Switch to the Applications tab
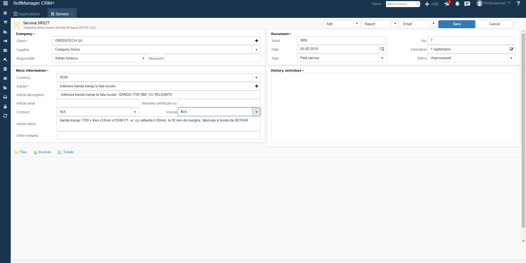526x263 pixels. pyautogui.click(x=27, y=14)
